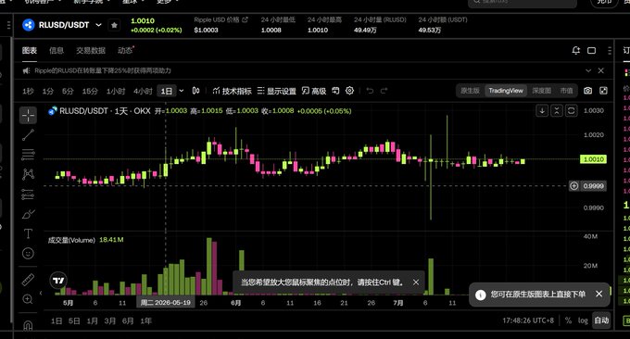Set bottom date range to 1月

[x=93, y=320]
